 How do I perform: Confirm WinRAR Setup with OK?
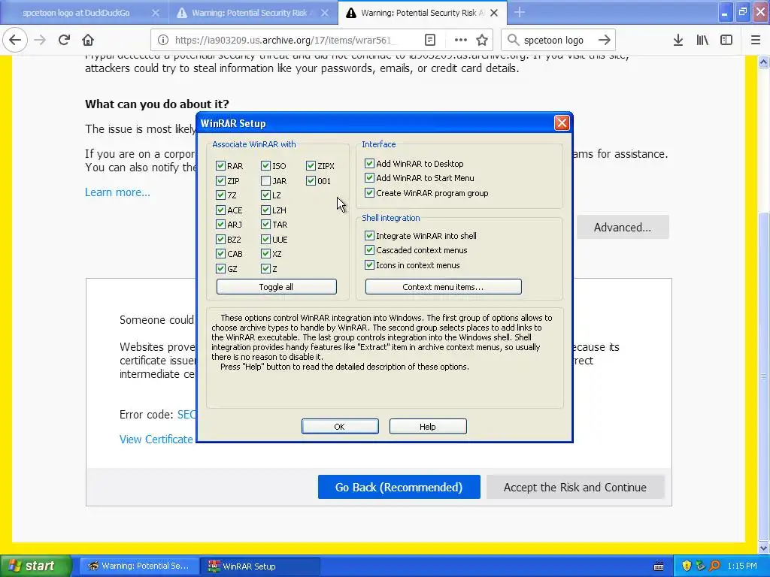click(x=340, y=427)
